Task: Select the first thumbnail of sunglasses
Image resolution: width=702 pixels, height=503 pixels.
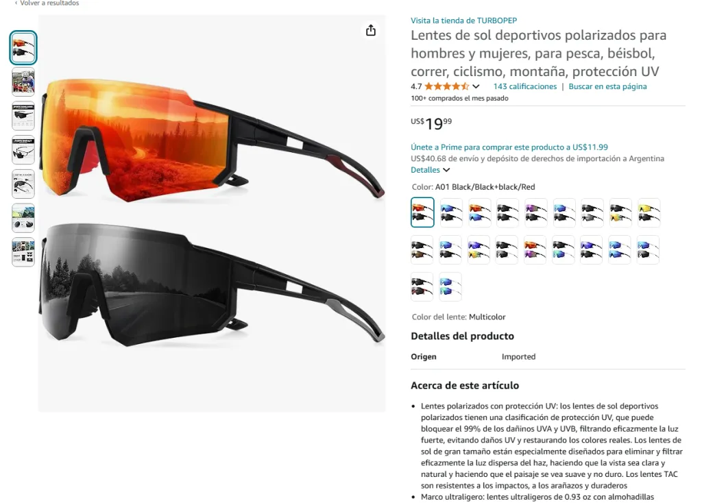Action: click(x=23, y=47)
